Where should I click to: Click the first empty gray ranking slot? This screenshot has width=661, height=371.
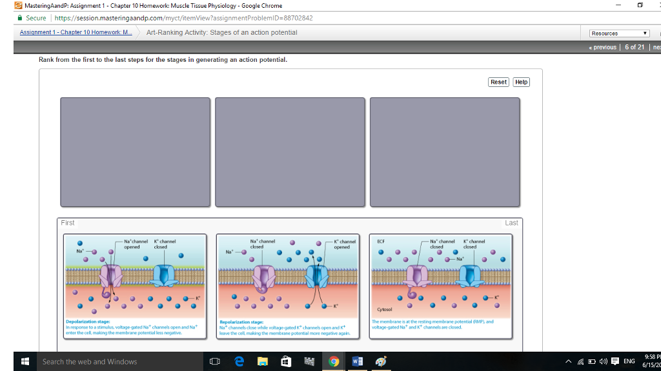[x=135, y=151]
